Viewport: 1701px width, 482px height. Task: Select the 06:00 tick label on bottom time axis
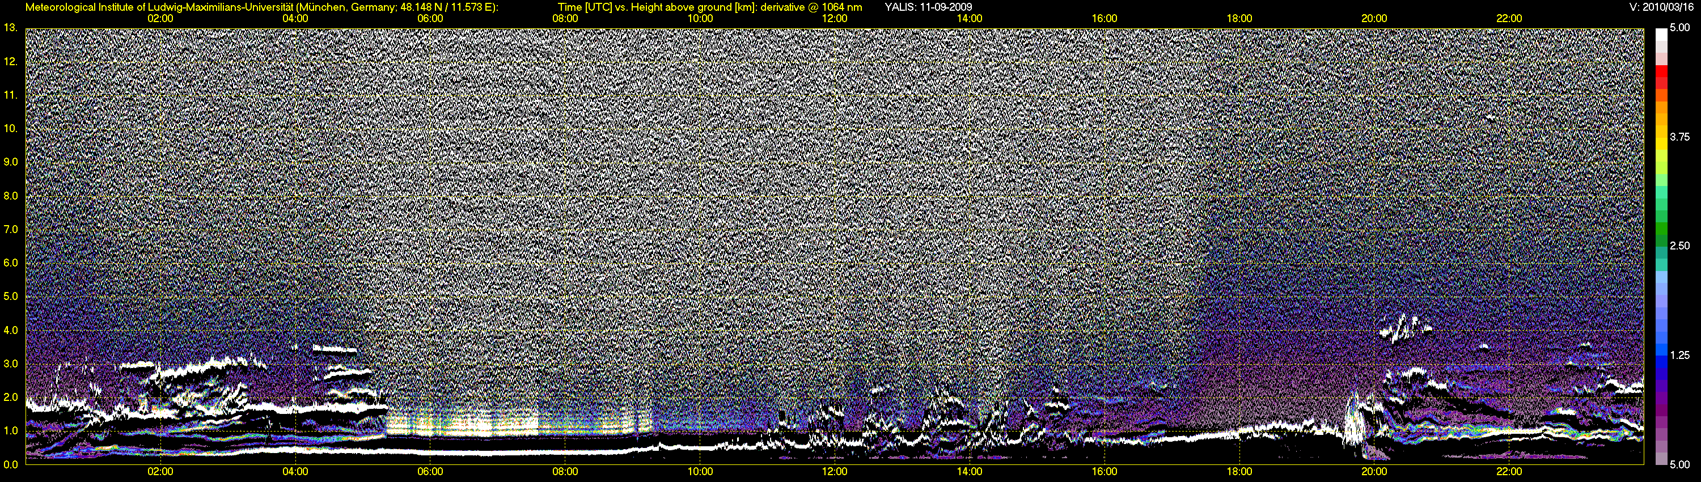(430, 471)
